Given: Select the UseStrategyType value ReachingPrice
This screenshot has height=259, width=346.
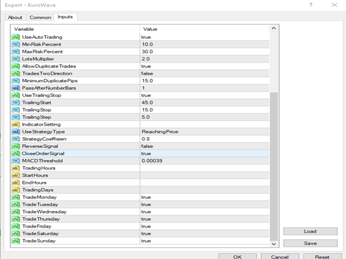Looking at the screenshot, I should coord(160,132).
